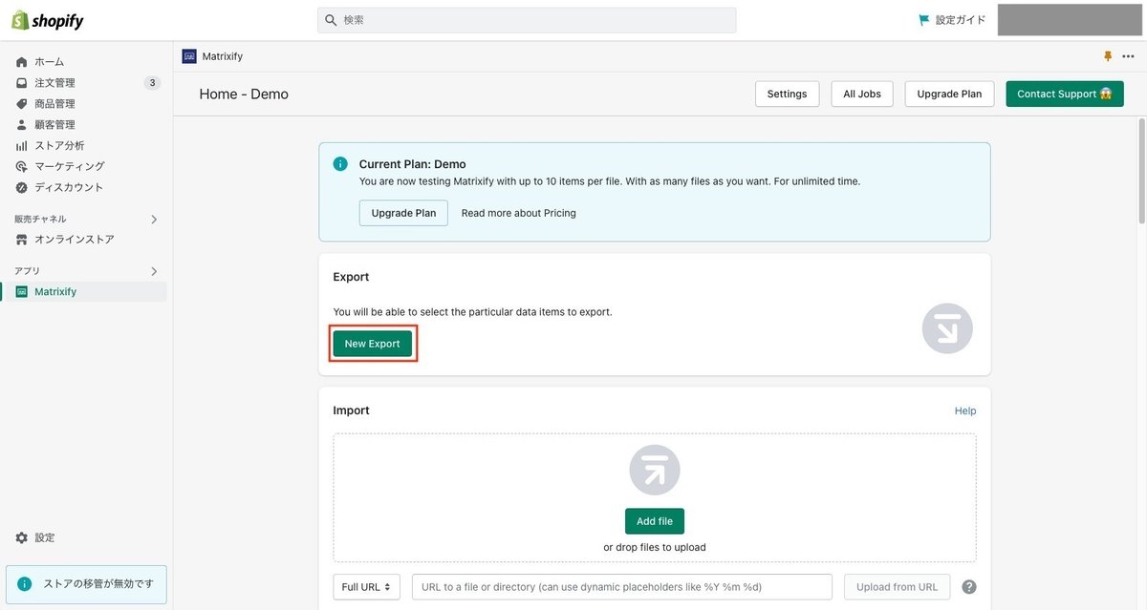This screenshot has height=610, width=1147.
Task: Open 注文管理 in the sidebar
Action: [54, 83]
